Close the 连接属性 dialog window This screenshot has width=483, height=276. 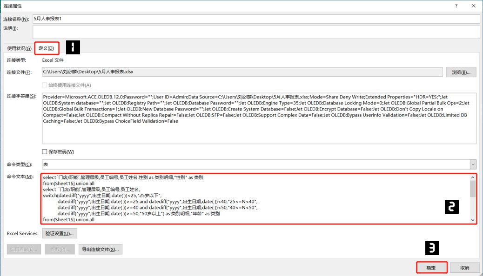(x=473, y=6)
